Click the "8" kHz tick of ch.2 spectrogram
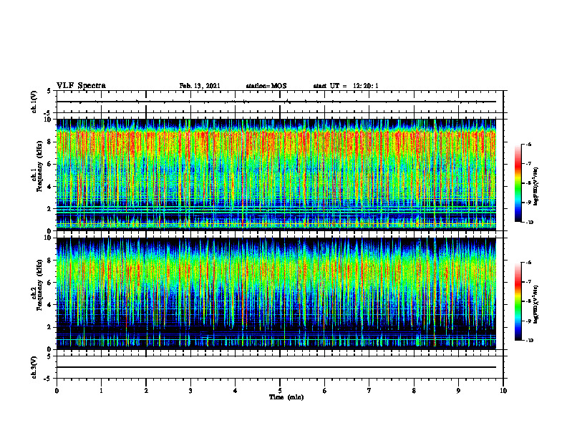The height and width of the screenshot is (438, 567). (x=50, y=261)
